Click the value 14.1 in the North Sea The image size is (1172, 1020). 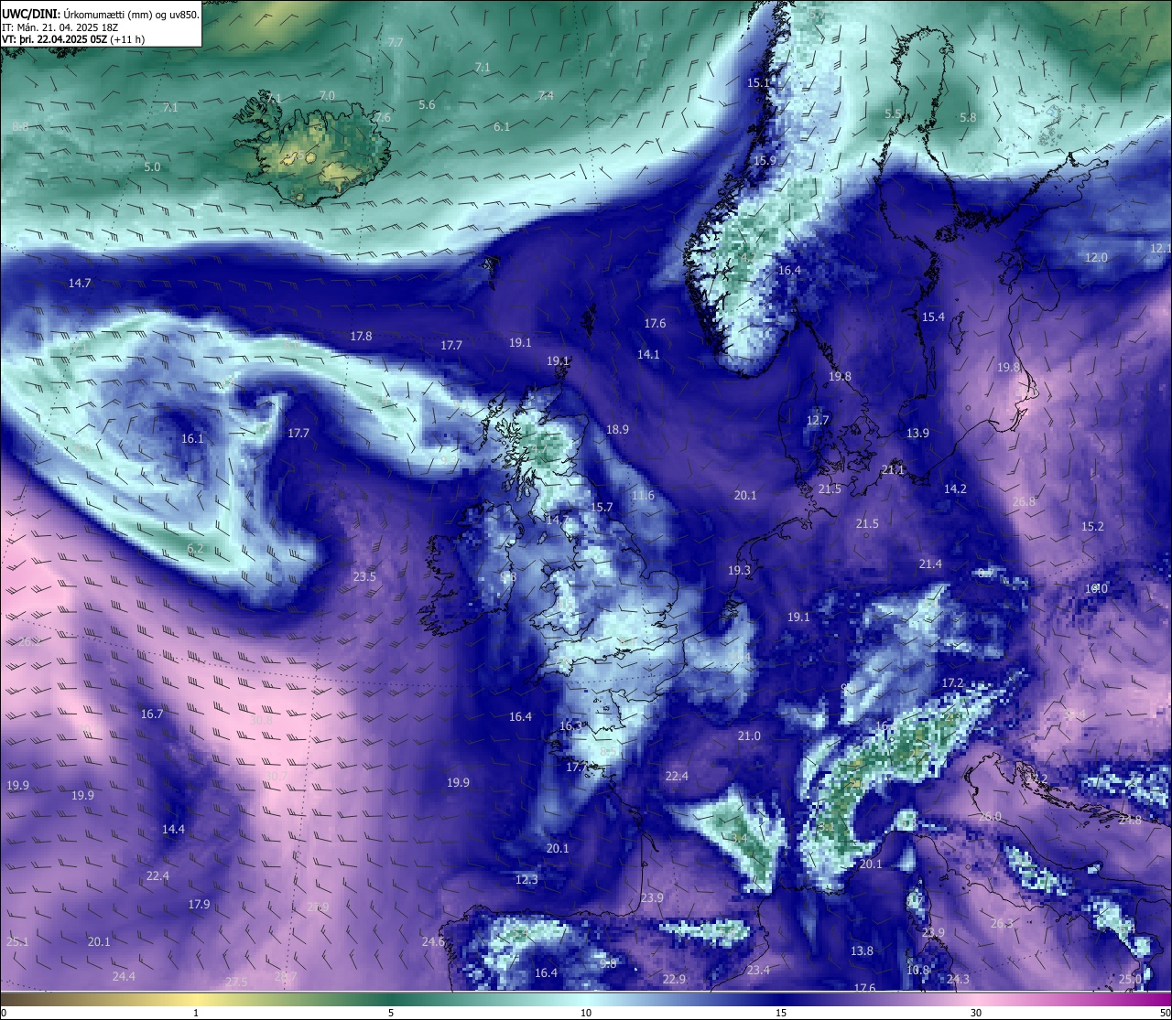tap(648, 354)
